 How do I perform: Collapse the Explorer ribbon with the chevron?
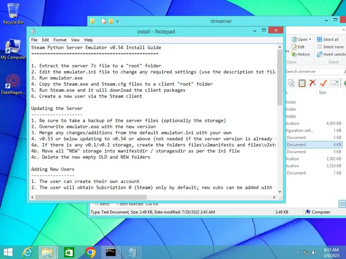pos(344,30)
